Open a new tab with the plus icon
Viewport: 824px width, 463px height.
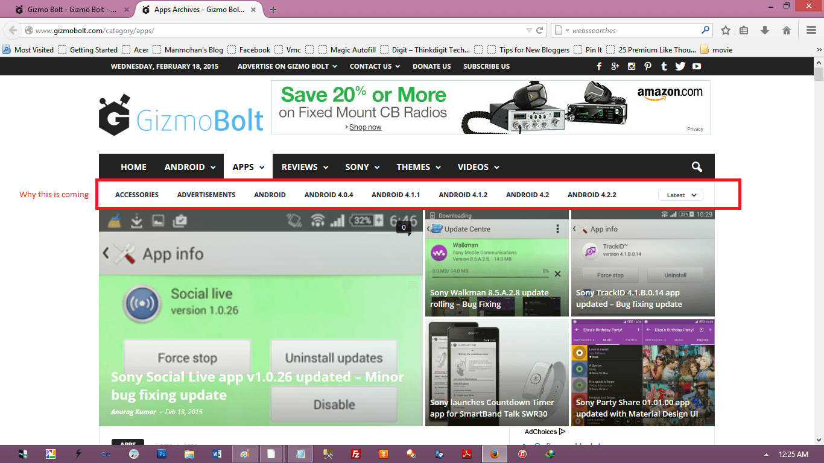[273, 10]
